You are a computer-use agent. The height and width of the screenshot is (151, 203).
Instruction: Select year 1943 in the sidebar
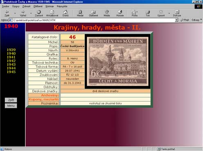coord(11,64)
